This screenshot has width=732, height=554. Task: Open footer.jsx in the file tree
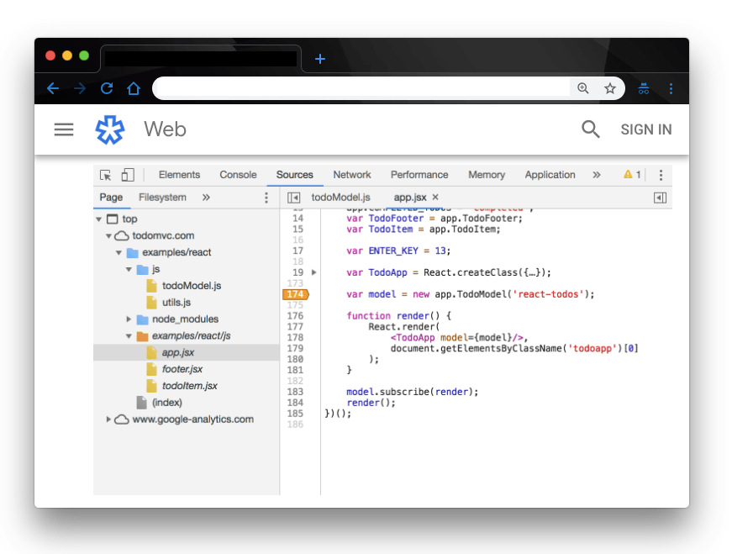pos(182,369)
